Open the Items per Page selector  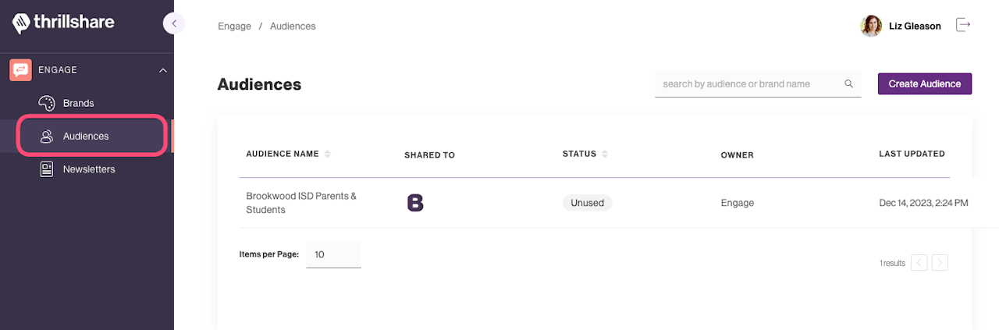(x=333, y=254)
